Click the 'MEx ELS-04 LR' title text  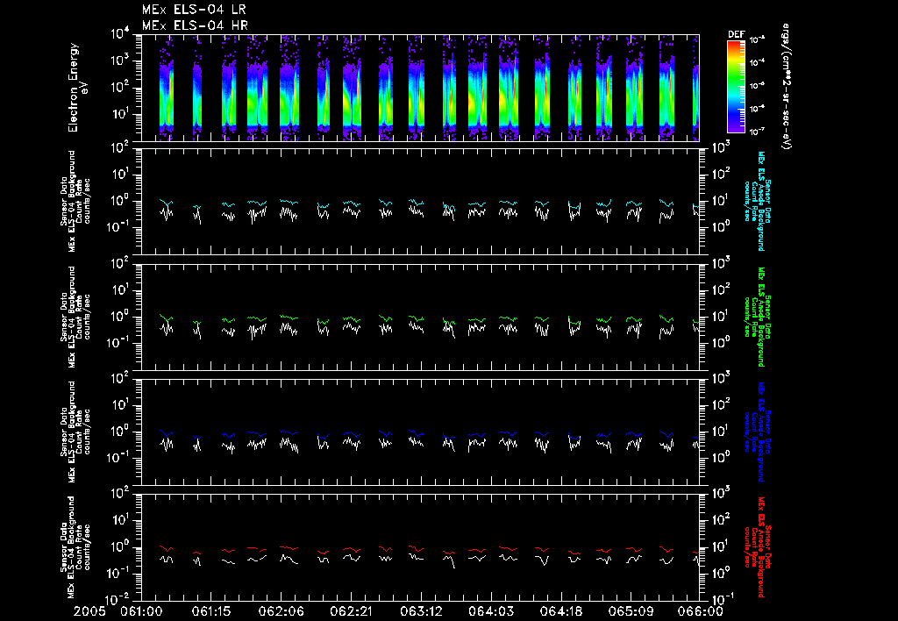194,10
